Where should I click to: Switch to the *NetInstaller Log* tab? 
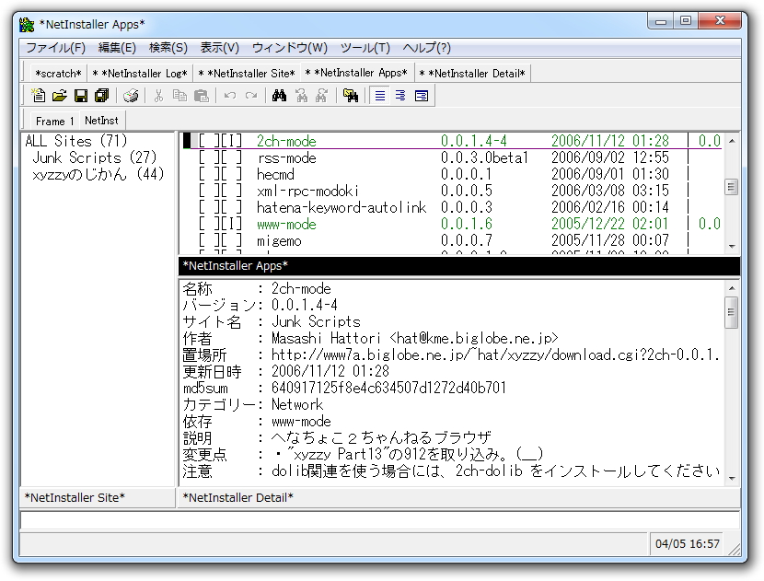pyautogui.click(x=138, y=73)
